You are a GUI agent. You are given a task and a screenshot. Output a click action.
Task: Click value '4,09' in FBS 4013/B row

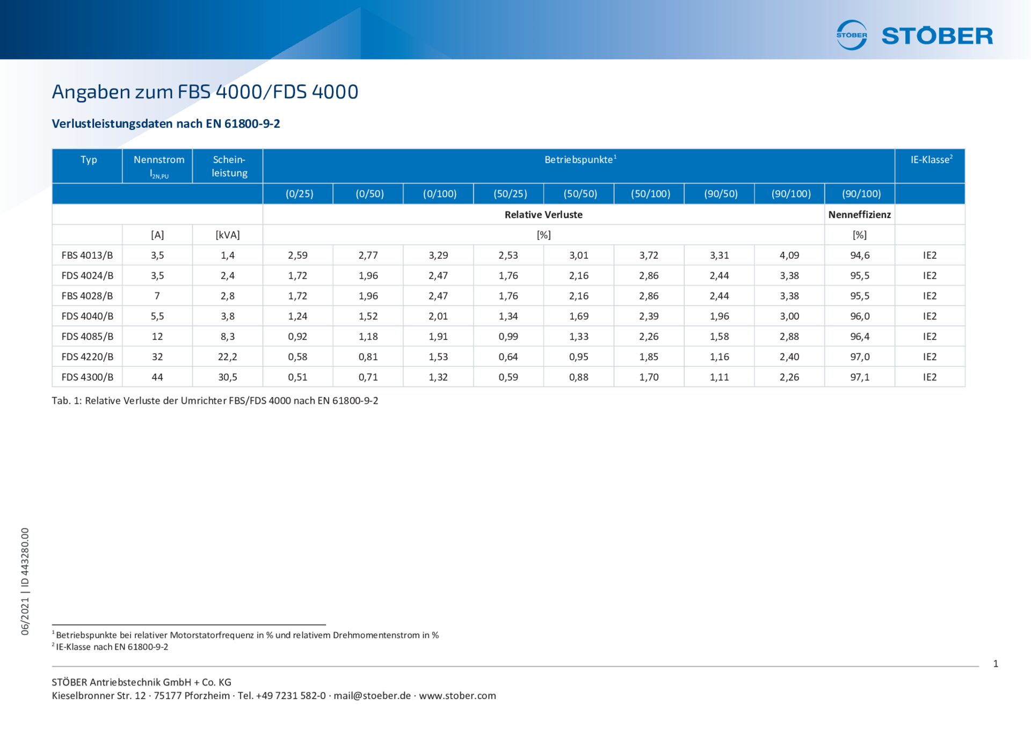[x=789, y=256]
